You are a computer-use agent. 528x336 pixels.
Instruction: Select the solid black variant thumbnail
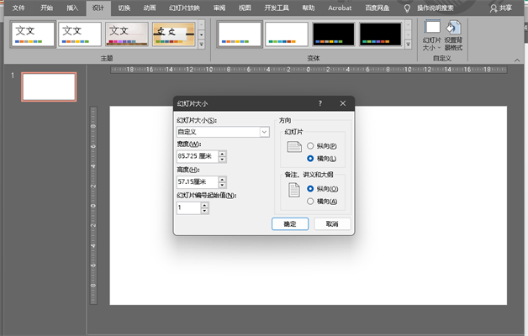click(x=334, y=34)
